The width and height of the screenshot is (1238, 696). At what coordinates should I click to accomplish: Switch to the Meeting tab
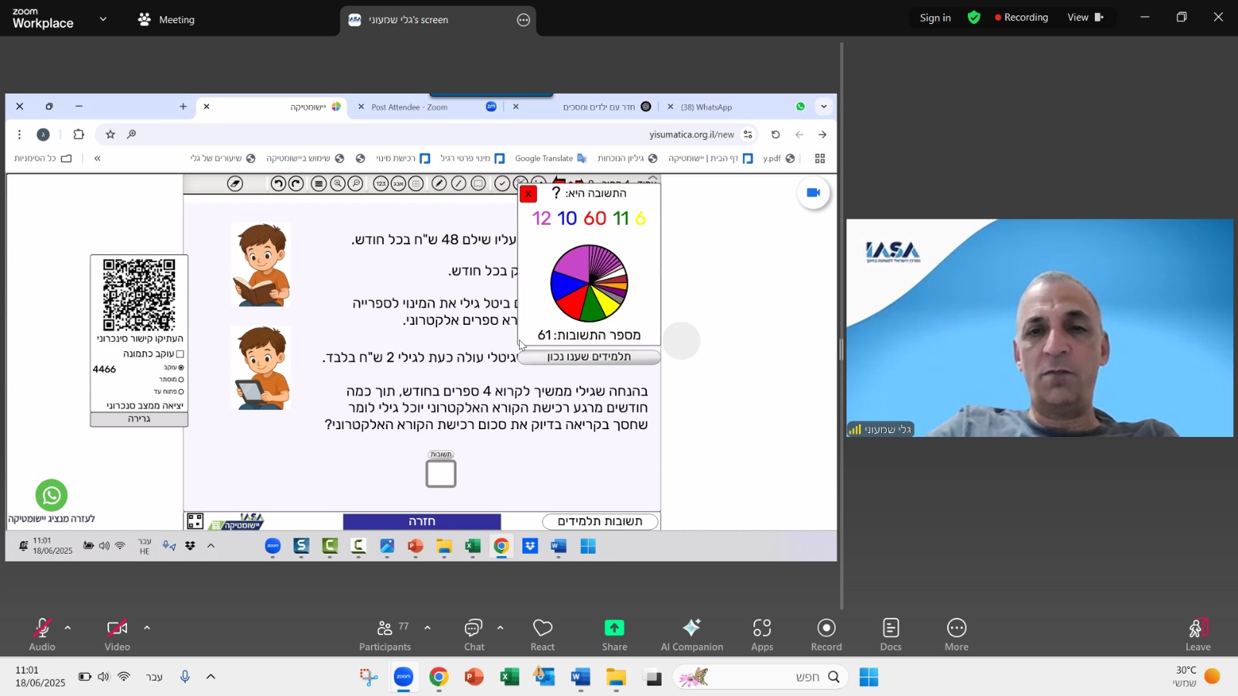(x=166, y=19)
